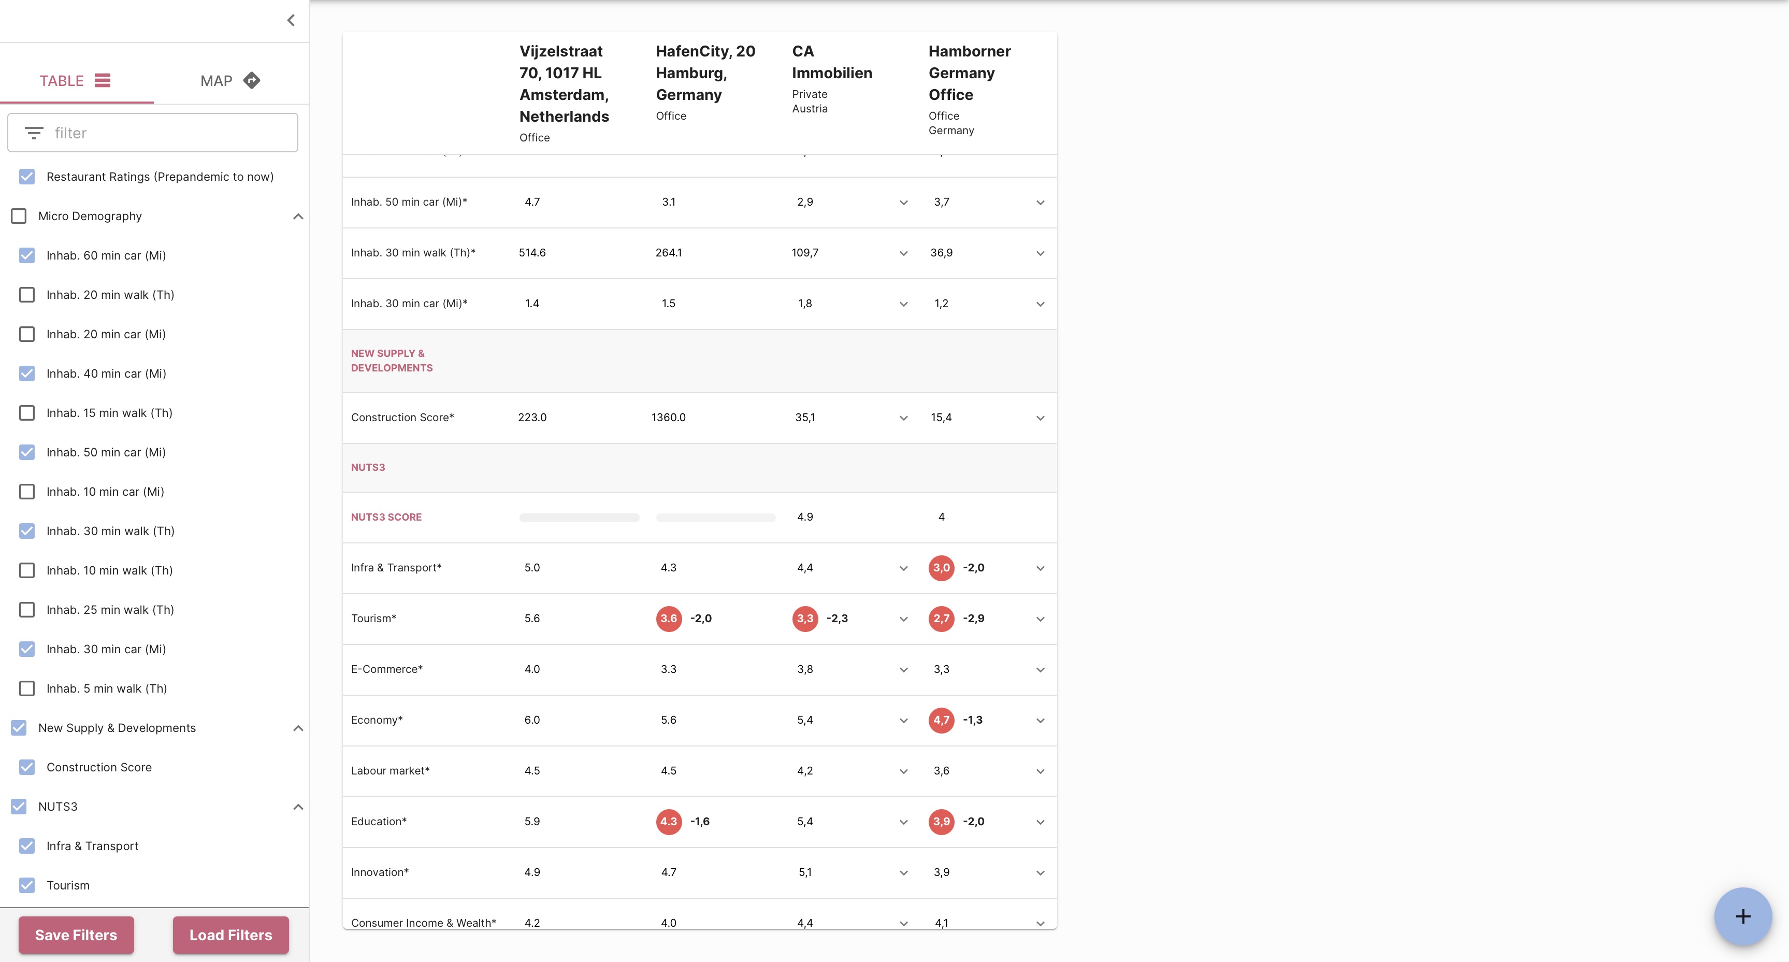Click HafenCity NUTS3 score progress bar

tap(715, 518)
